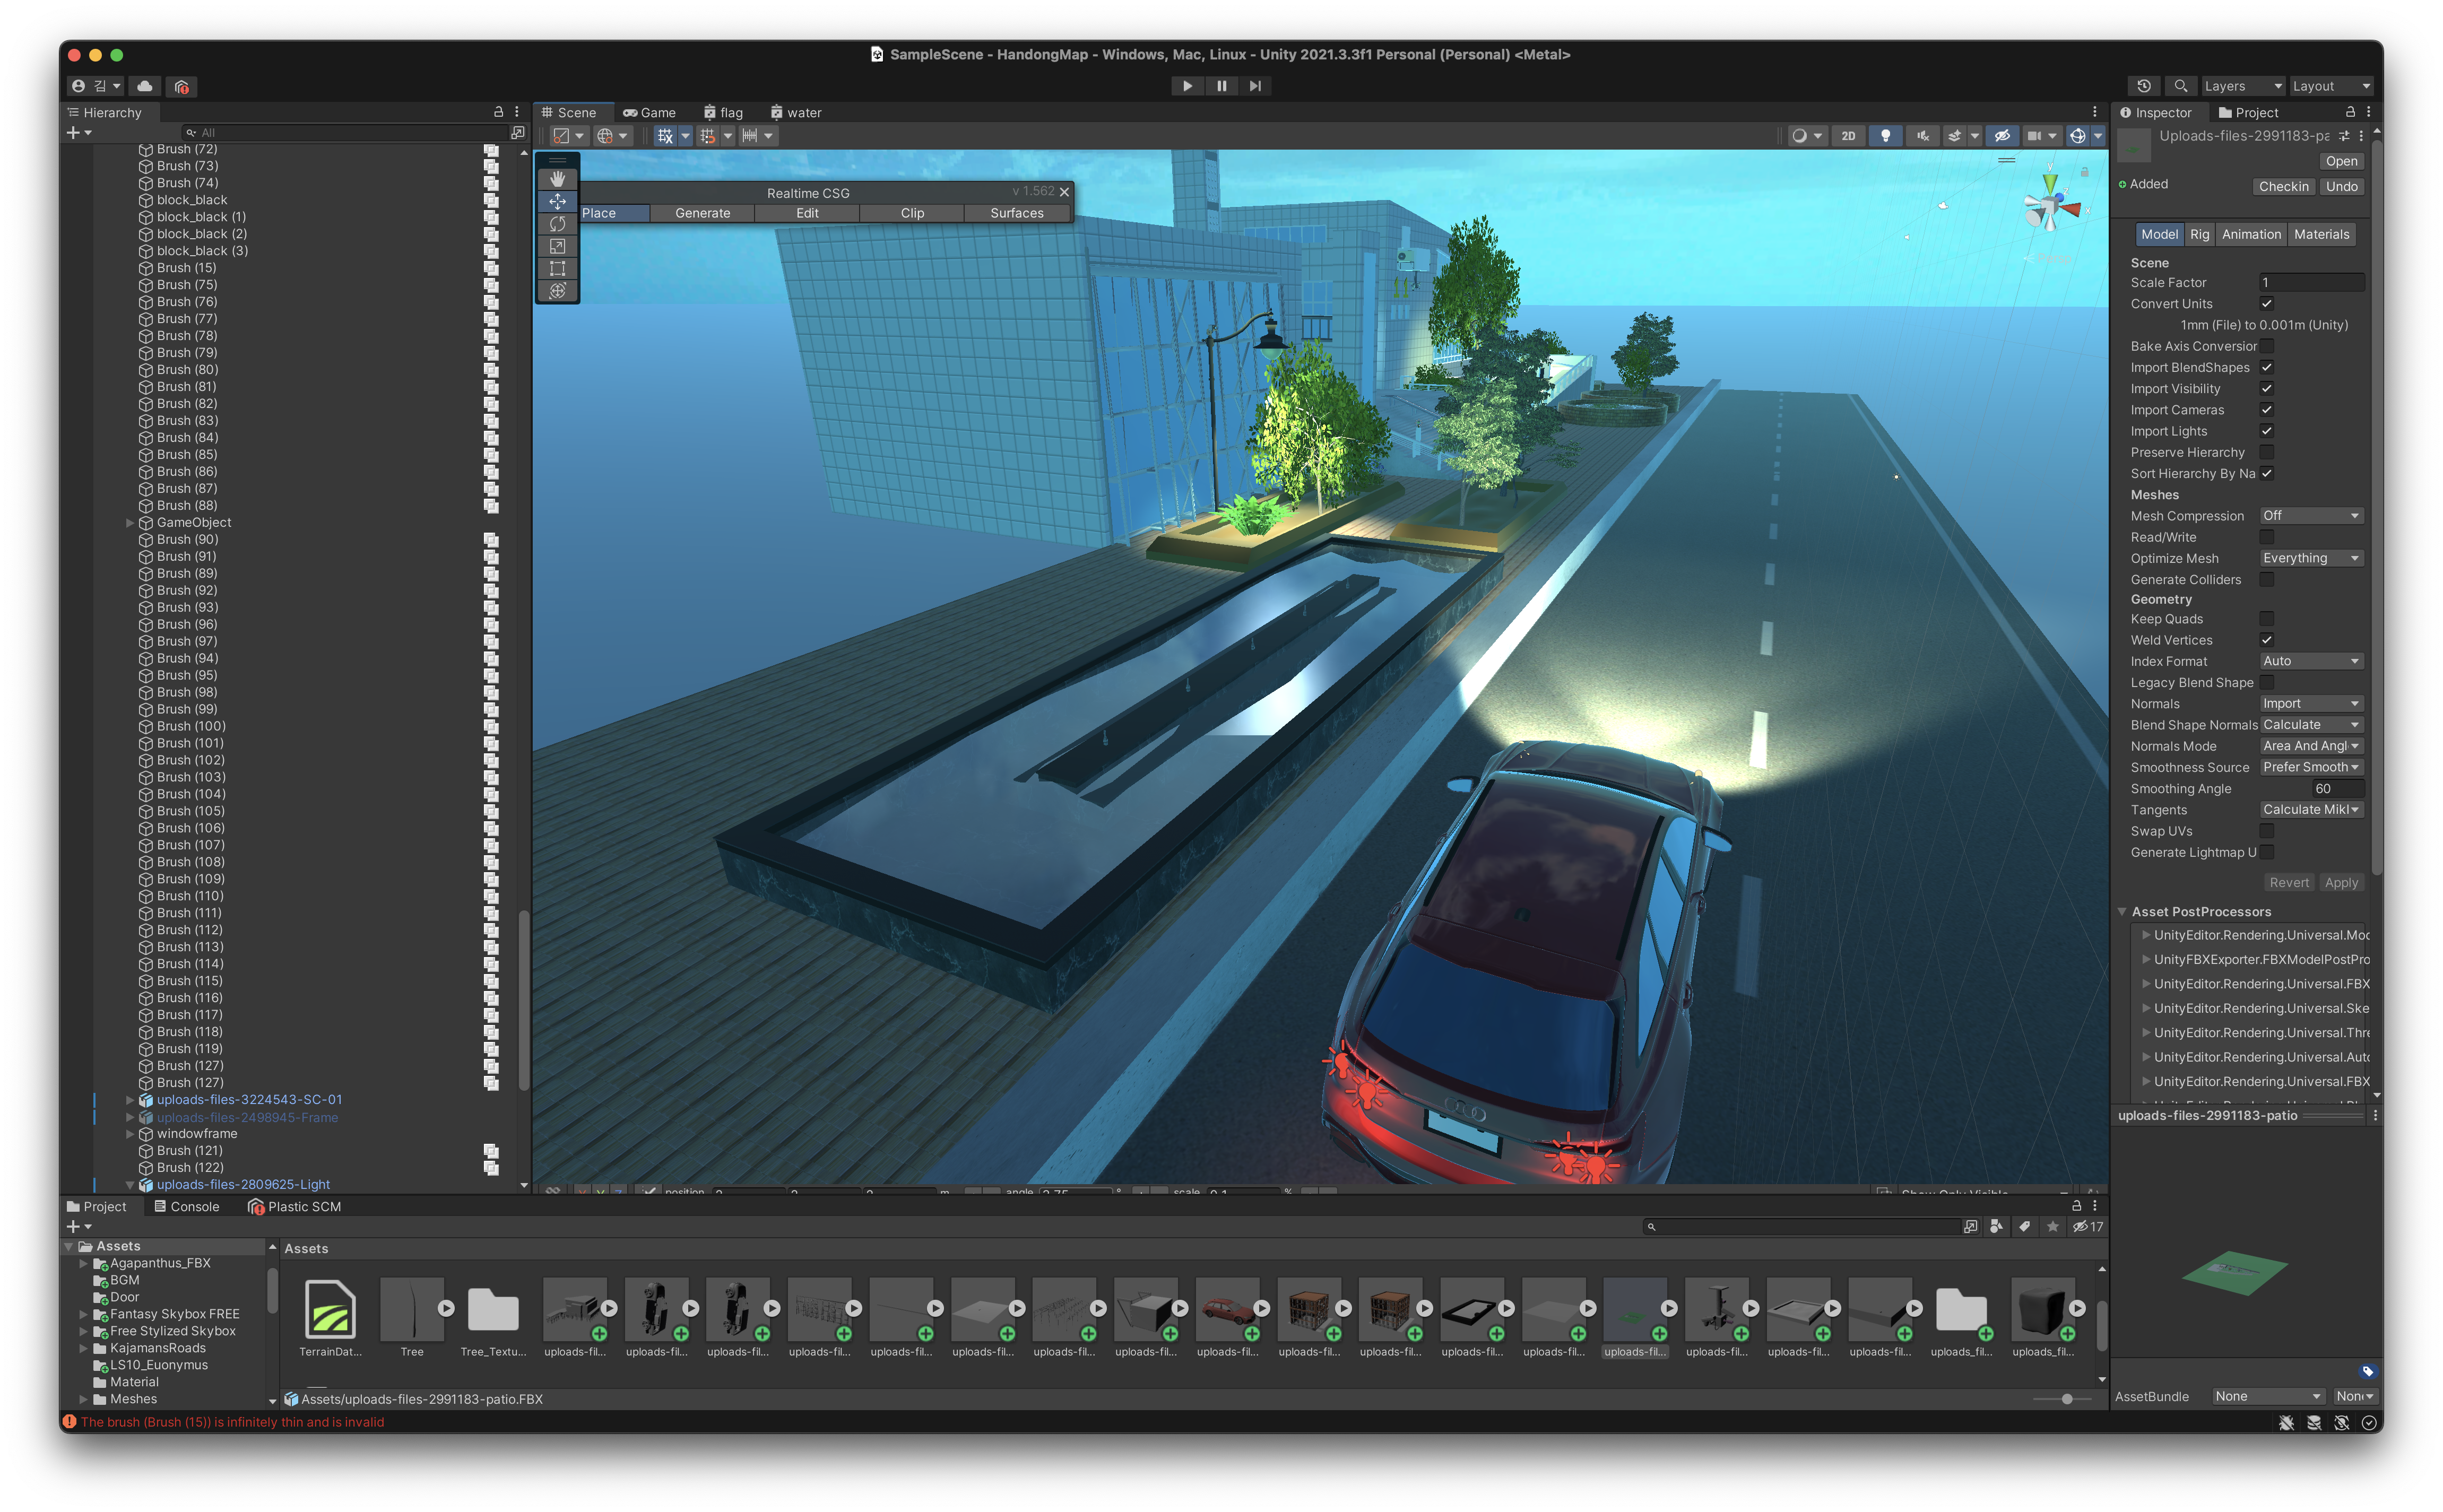Toggle scene lighting lightbulb icon
2443x1512 pixels.
pyautogui.click(x=1885, y=136)
